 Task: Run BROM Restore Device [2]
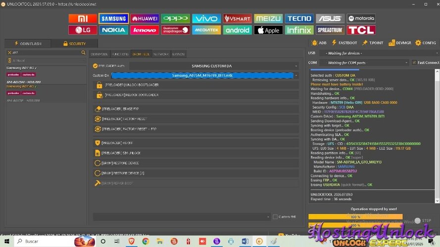196,173
